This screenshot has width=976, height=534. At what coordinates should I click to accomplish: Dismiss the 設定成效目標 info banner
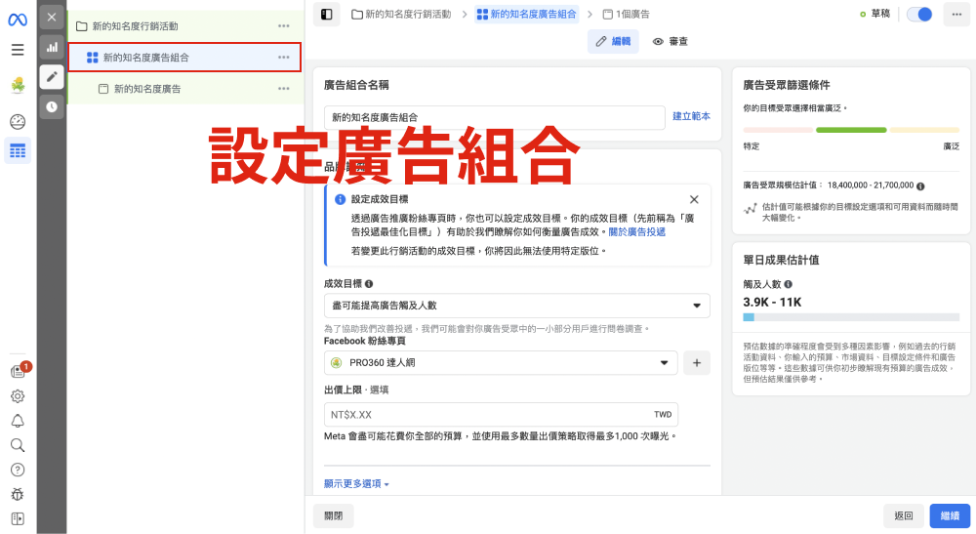click(694, 199)
